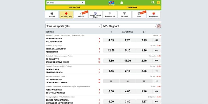Select draw odds for Buriram United match
The image size is (208, 104).
click(x=128, y=40)
